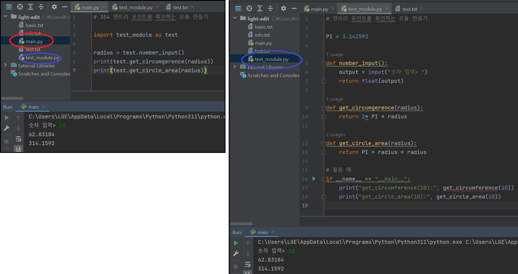
Task: Close main.py tab in left window
Action: click(104, 7)
